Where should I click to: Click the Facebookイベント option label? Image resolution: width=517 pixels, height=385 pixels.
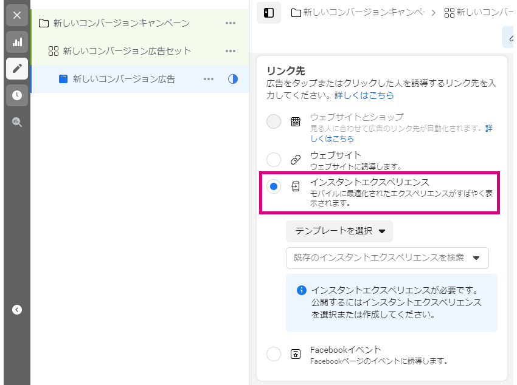click(345, 349)
